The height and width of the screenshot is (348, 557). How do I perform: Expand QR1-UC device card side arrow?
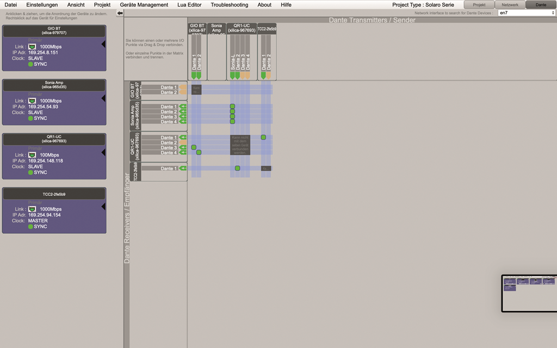103,152
